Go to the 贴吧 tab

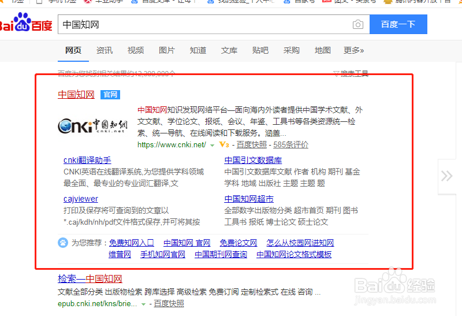pyautogui.click(x=260, y=50)
